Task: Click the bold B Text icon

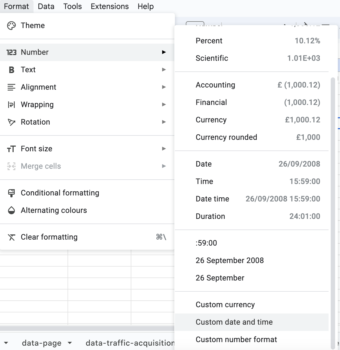Action: coord(11,70)
